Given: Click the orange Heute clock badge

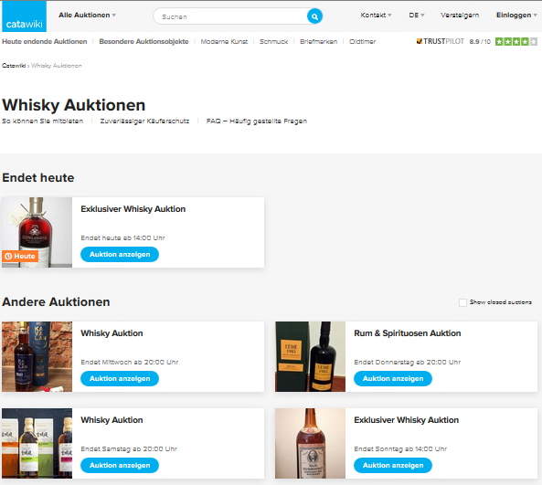Looking at the screenshot, I should click(20, 257).
